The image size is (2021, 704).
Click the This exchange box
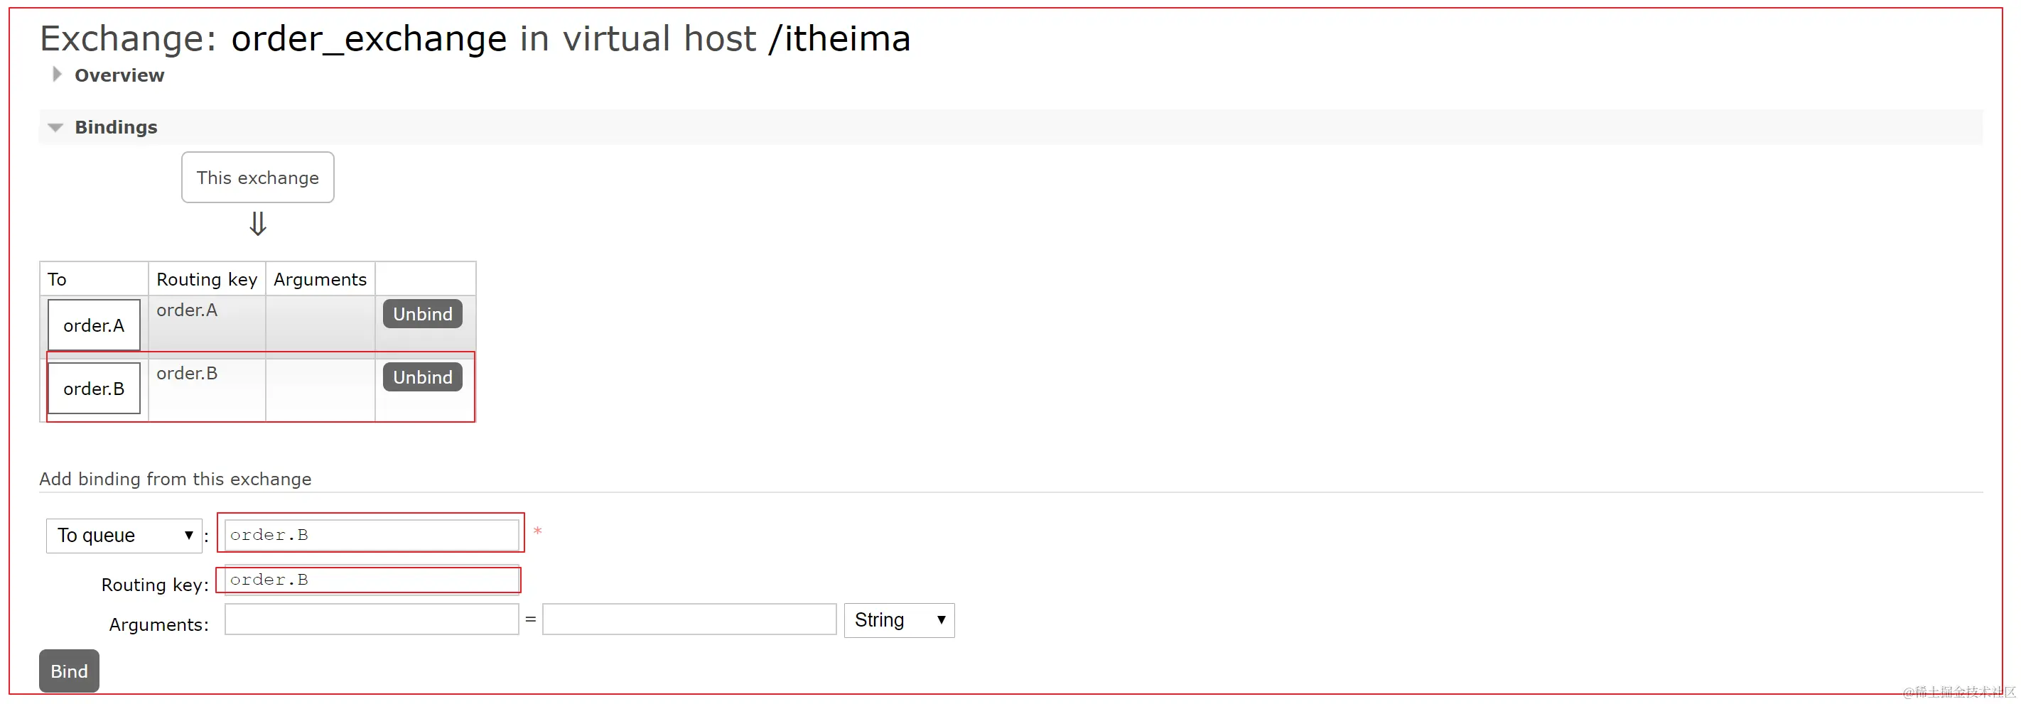tap(257, 178)
